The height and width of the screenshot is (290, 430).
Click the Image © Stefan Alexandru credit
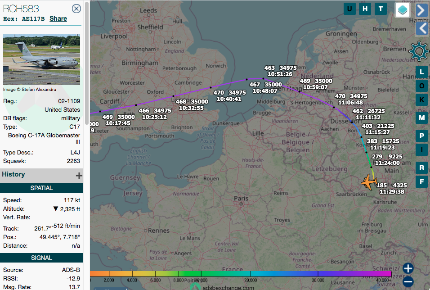30,89
